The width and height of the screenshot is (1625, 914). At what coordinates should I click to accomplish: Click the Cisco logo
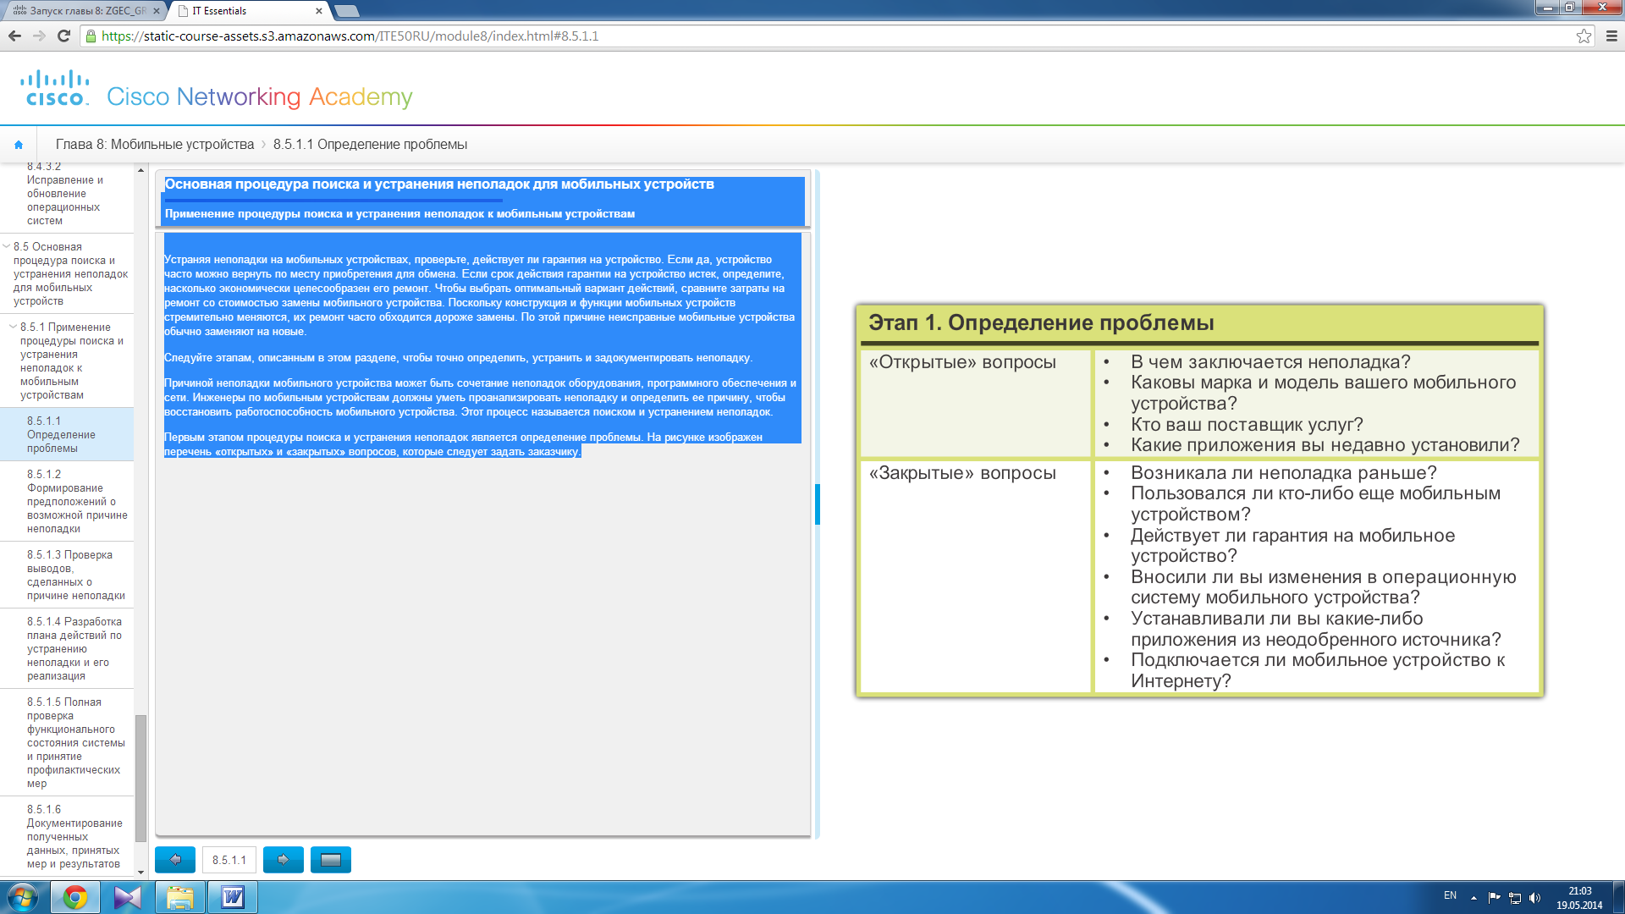[x=55, y=88]
